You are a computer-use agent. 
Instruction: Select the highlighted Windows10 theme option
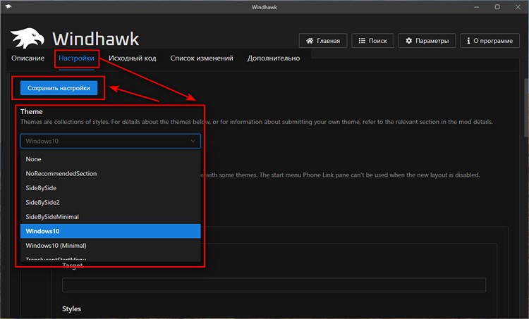(110, 231)
